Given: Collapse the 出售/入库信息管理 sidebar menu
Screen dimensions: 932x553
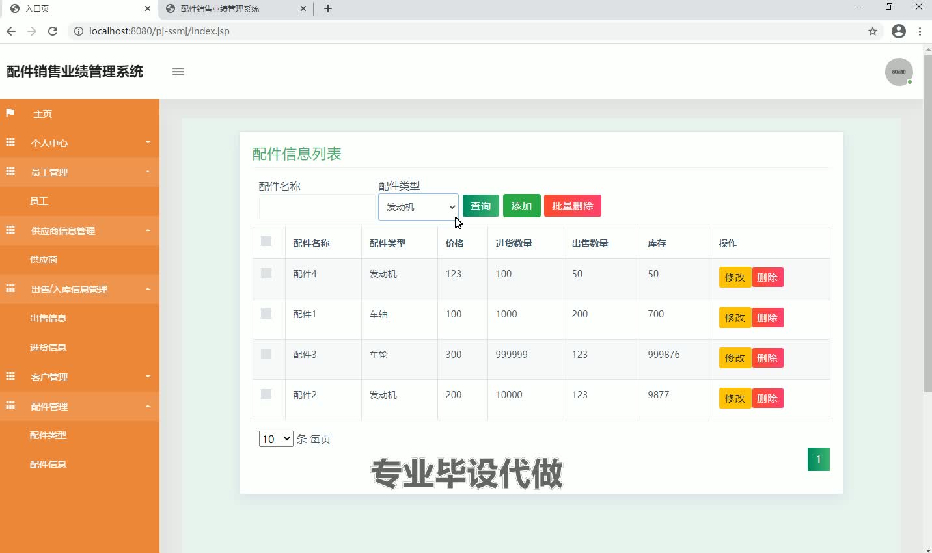Looking at the screenshot, I should point(79,289).
